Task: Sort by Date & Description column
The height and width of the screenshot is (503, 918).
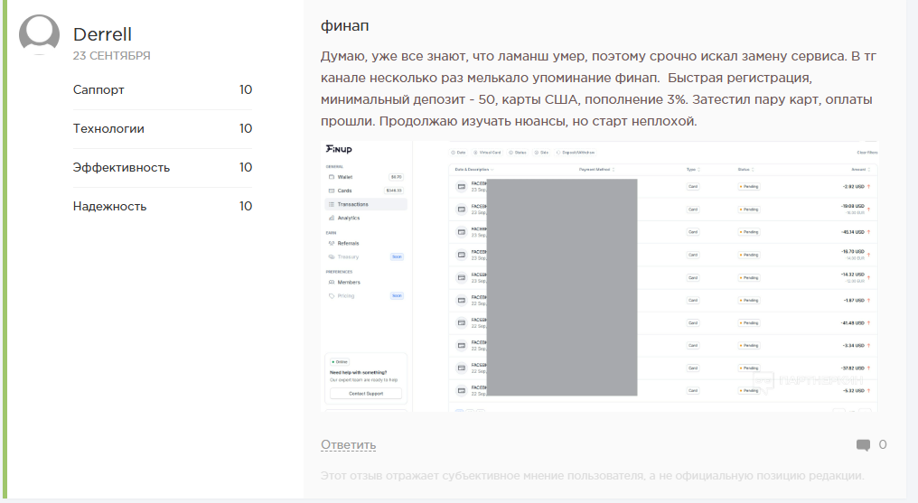Action: point(473,169)
